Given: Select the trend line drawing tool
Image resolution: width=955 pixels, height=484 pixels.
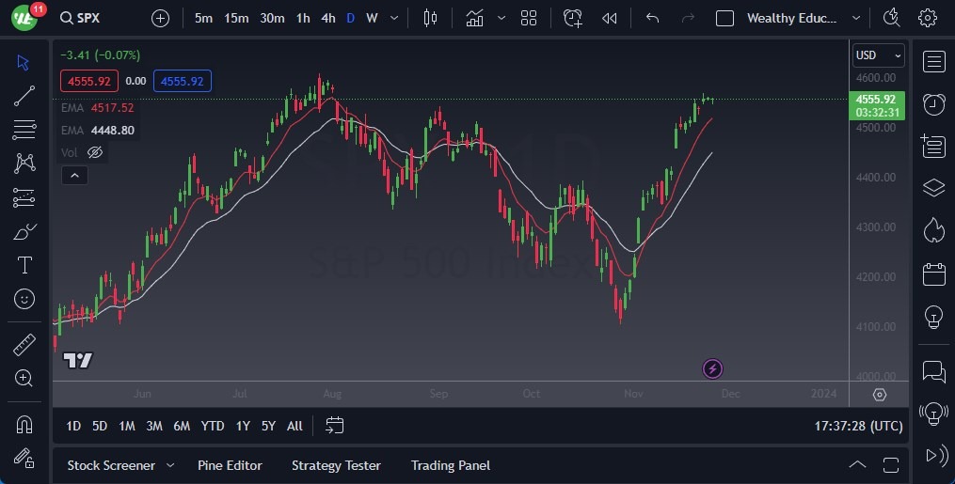Looking at the screenshot, I should [24, 96].
